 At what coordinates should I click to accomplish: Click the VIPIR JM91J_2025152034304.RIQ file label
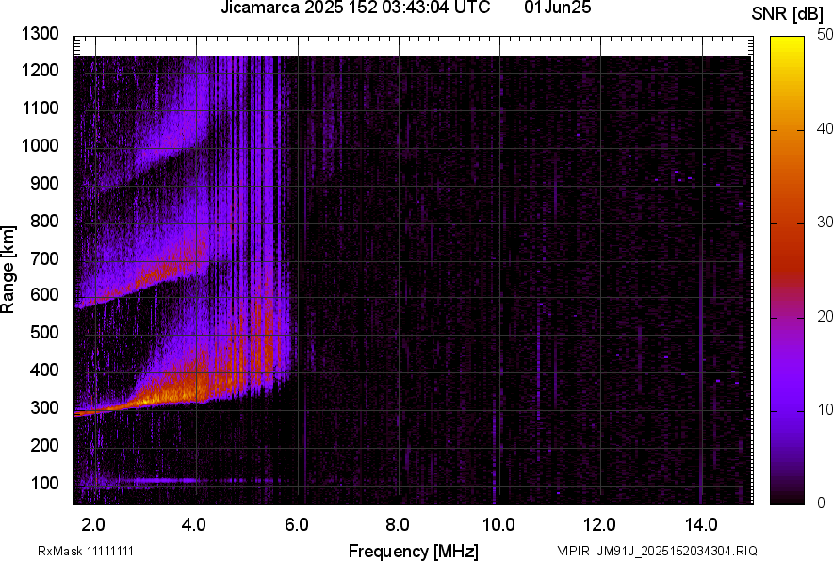click(657, 551)
